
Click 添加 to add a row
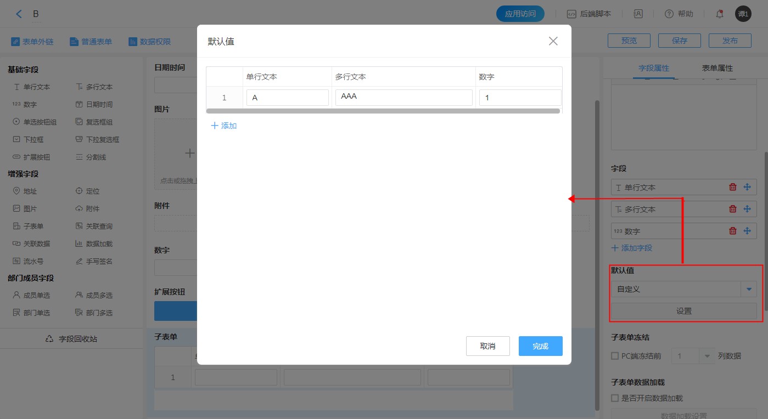[x=224, y=126]
